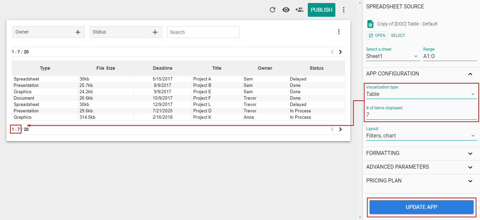Click the green spreadsheet source icon
This screenshot has height=220, width=480.
370,24
